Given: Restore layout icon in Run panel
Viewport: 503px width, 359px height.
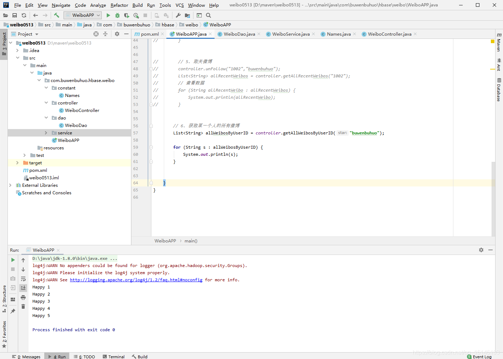Looking at the screenshot, I should pyautogui.click(x=13, y=299).
